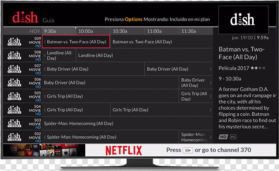279x171 pixels.
Task: Select Baby Driver on channel 507 at 9:30a
Action: tap(93, 69)
